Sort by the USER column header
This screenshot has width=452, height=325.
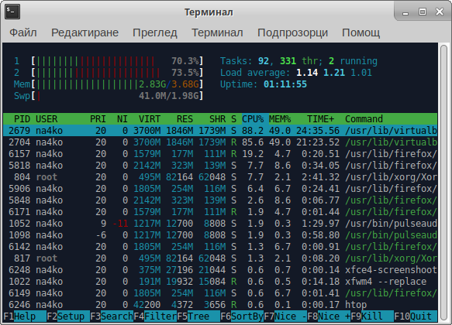click(x=47, y=119)
